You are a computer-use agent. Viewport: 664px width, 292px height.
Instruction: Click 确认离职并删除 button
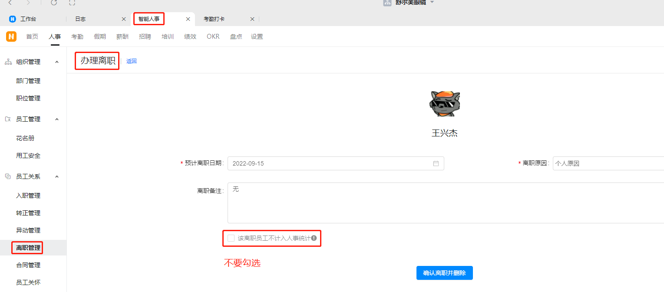click(x=444, y=273)
